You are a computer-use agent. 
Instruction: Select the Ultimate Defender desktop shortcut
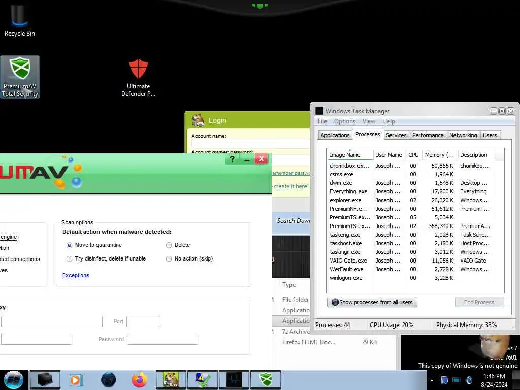pyautogui.click(x=138, y=78)
